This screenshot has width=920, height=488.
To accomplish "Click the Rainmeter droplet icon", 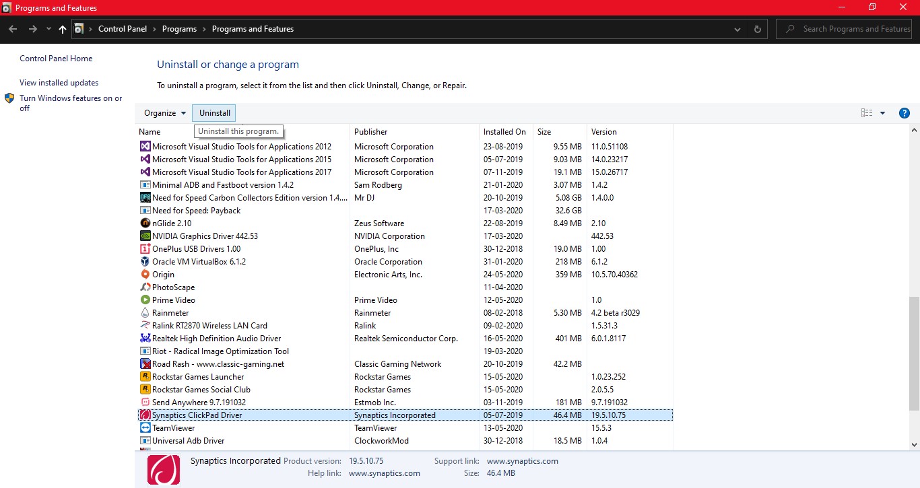I will 145,312.
